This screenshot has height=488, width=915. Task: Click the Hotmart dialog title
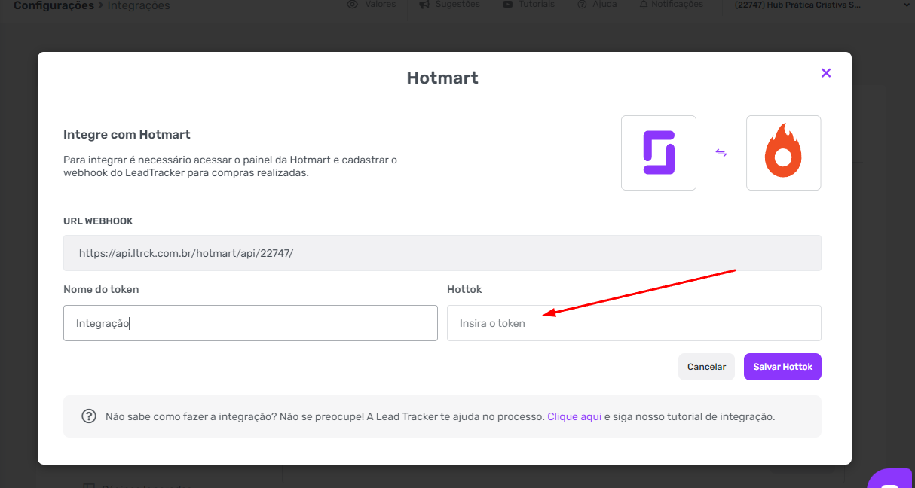pyautogui.click(x=442, y=78)
